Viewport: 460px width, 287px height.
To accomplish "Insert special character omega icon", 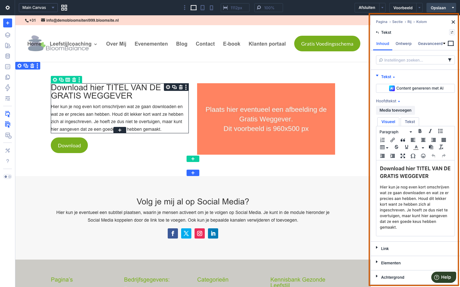I will click(413, 156).
